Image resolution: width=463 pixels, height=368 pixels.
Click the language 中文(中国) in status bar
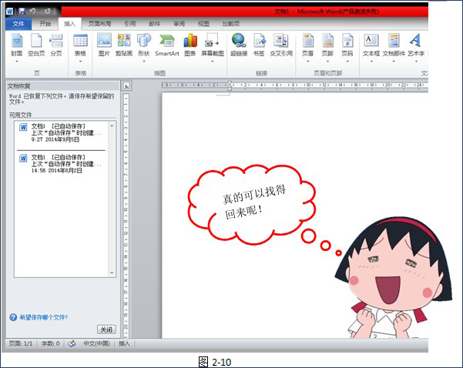(x=96, y=343)
